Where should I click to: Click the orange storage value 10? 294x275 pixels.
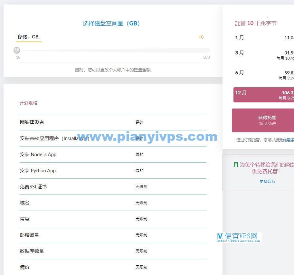click(201, 37)
